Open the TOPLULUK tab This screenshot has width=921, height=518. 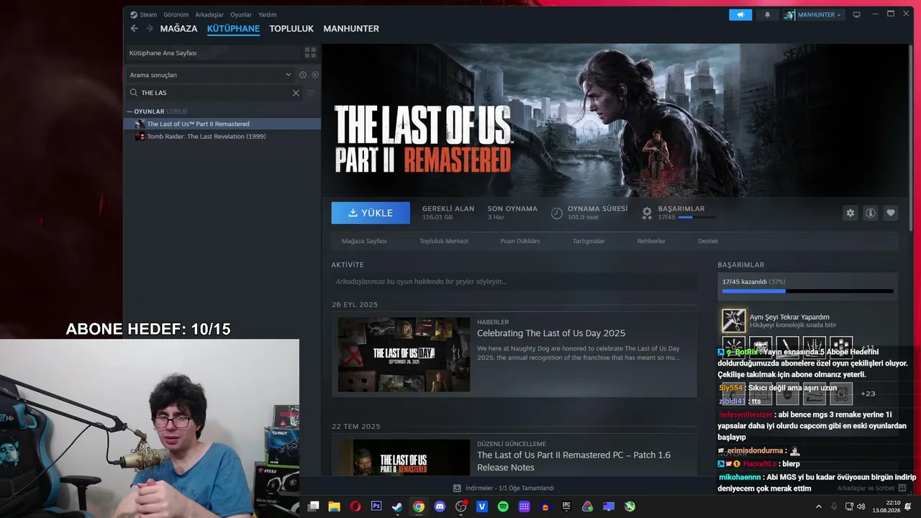291,29
